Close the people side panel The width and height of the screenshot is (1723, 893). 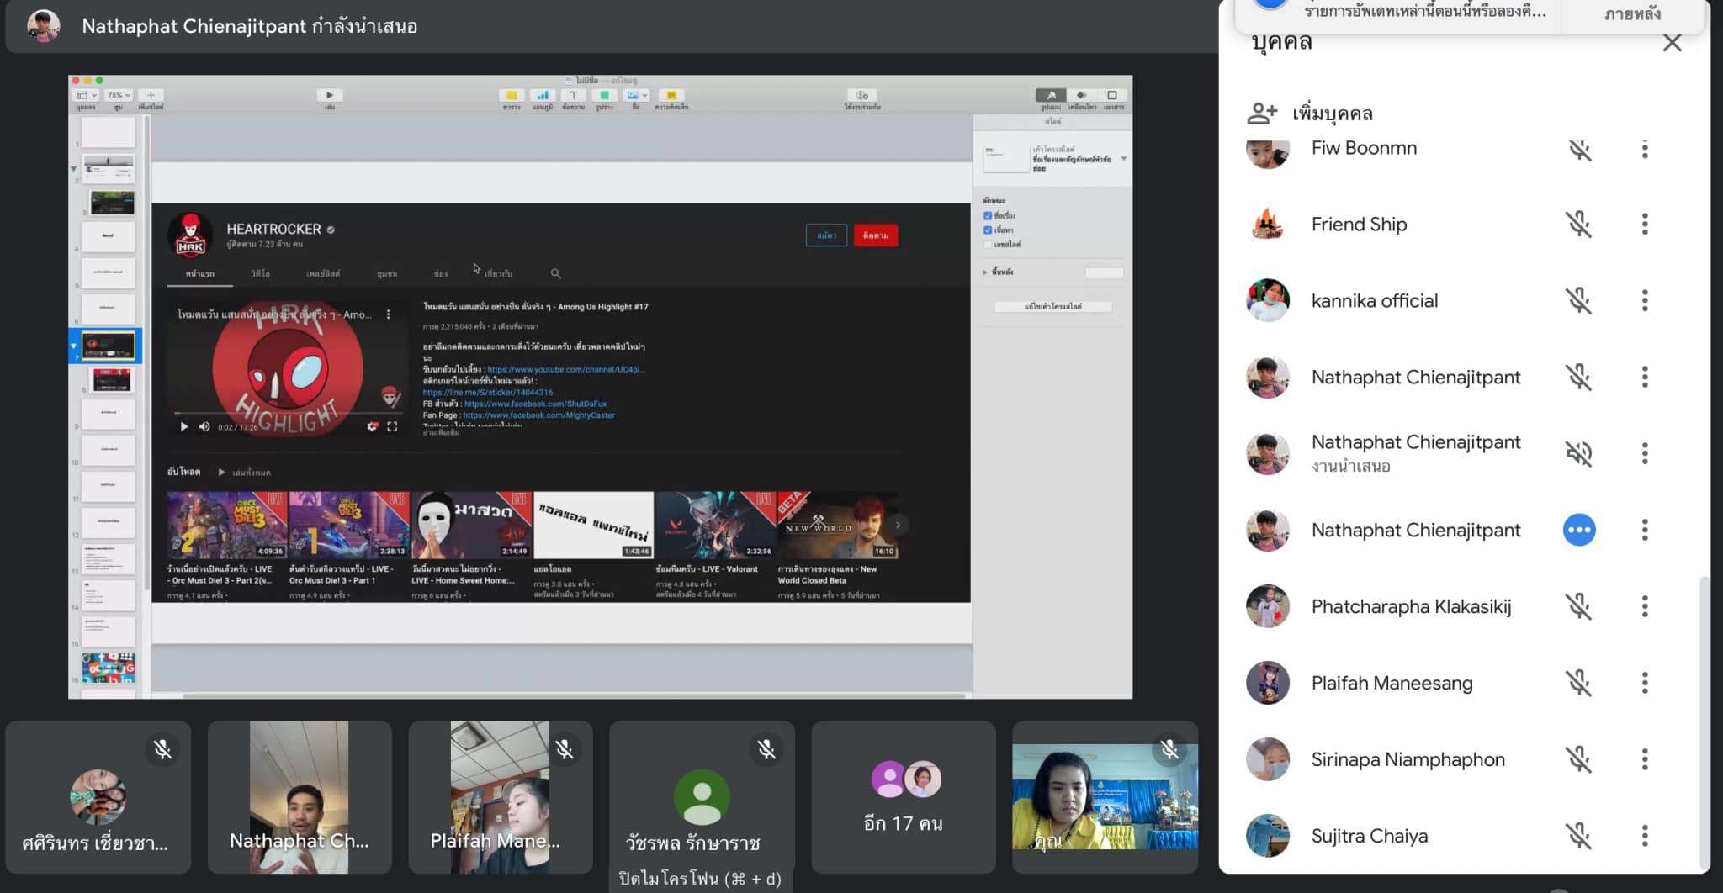(1672, 43)
